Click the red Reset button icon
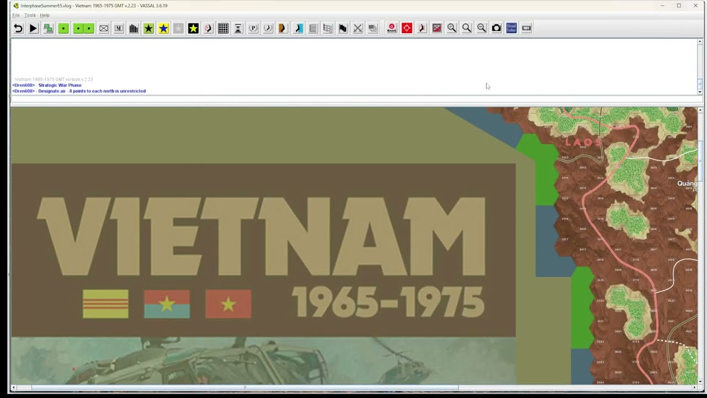The height and width of the screenshot is (398, 707). click(x=392, y=28)
